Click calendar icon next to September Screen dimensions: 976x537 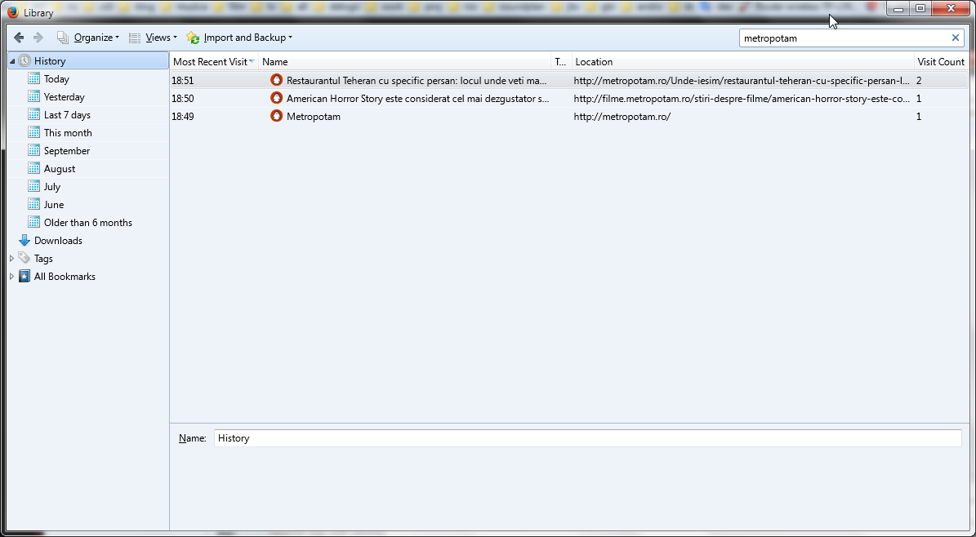[33, 151]
